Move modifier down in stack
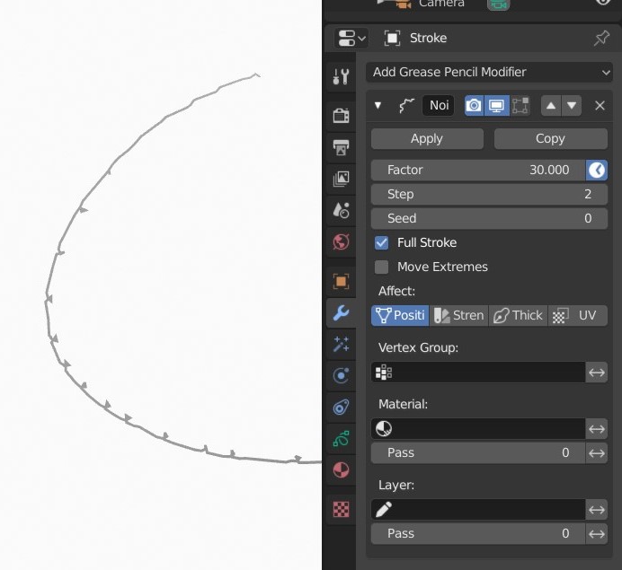The height and width of the screenshot is (570, 622). pyautogui.click(x=572, y=106)
